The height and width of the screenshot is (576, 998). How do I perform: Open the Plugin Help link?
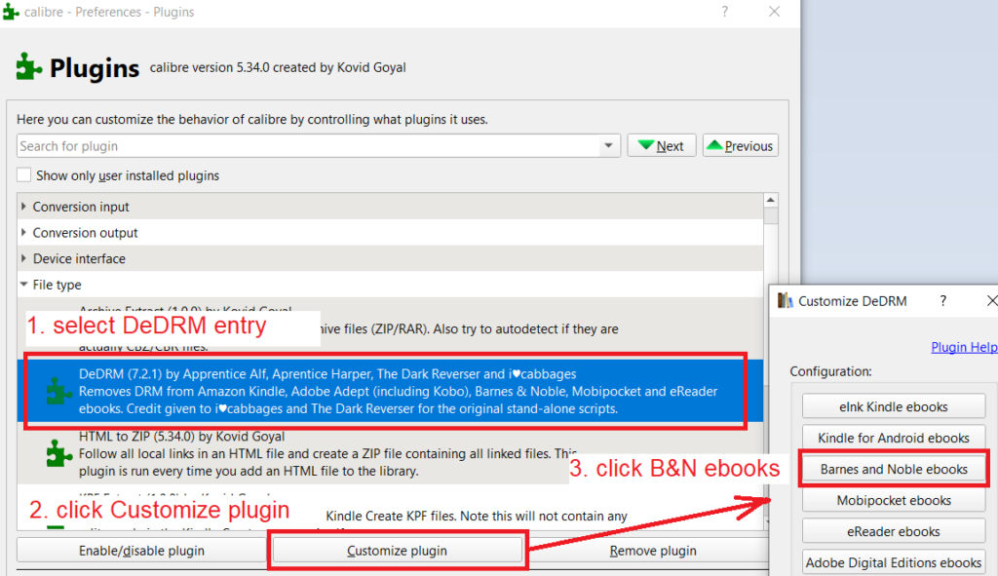tap(963, 347)
